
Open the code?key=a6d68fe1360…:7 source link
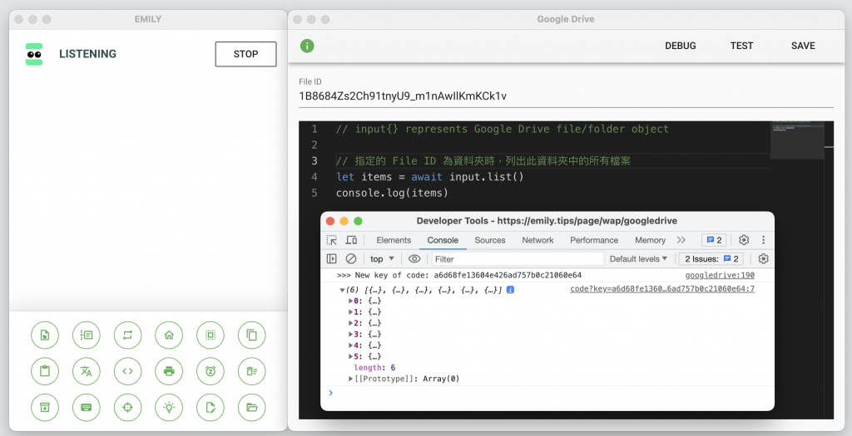click(x=661, y=289)
